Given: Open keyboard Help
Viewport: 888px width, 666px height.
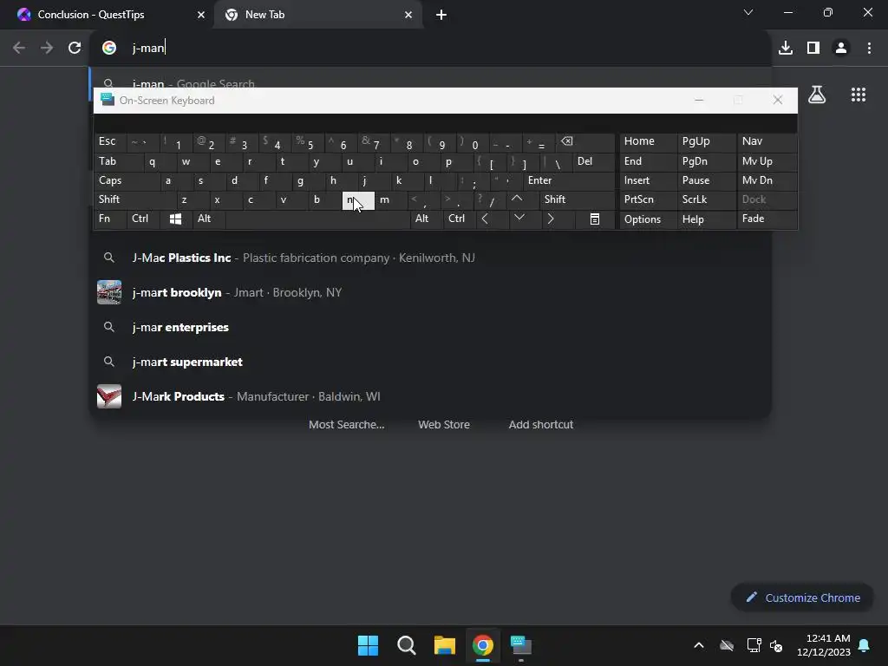Looking at the screenshot, I should (x=707, y=219).
